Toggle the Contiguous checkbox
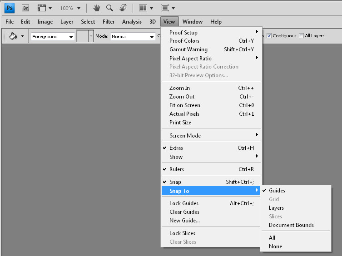The width and height of the screenshot is (342, 256). click(x=269, y=36)
